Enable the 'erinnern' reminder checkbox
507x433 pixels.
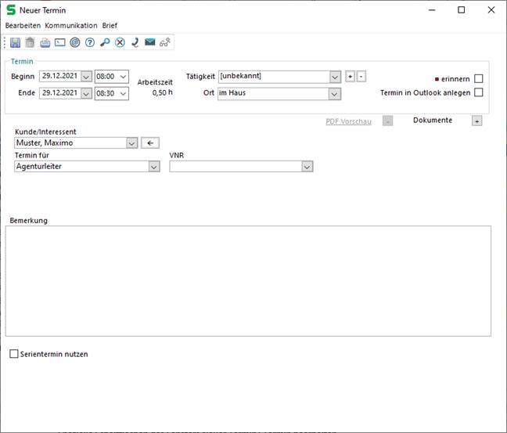pyautogui.click(x=478, y=78)
